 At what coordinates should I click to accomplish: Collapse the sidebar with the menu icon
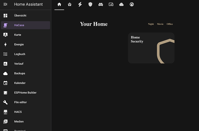[x=5, y=4]
